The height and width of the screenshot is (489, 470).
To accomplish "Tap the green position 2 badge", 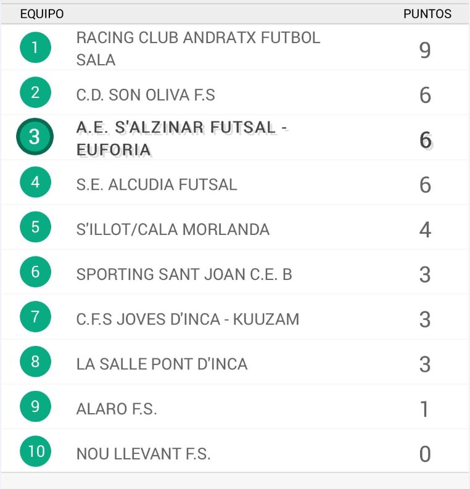I will click(x=35, y=92).
